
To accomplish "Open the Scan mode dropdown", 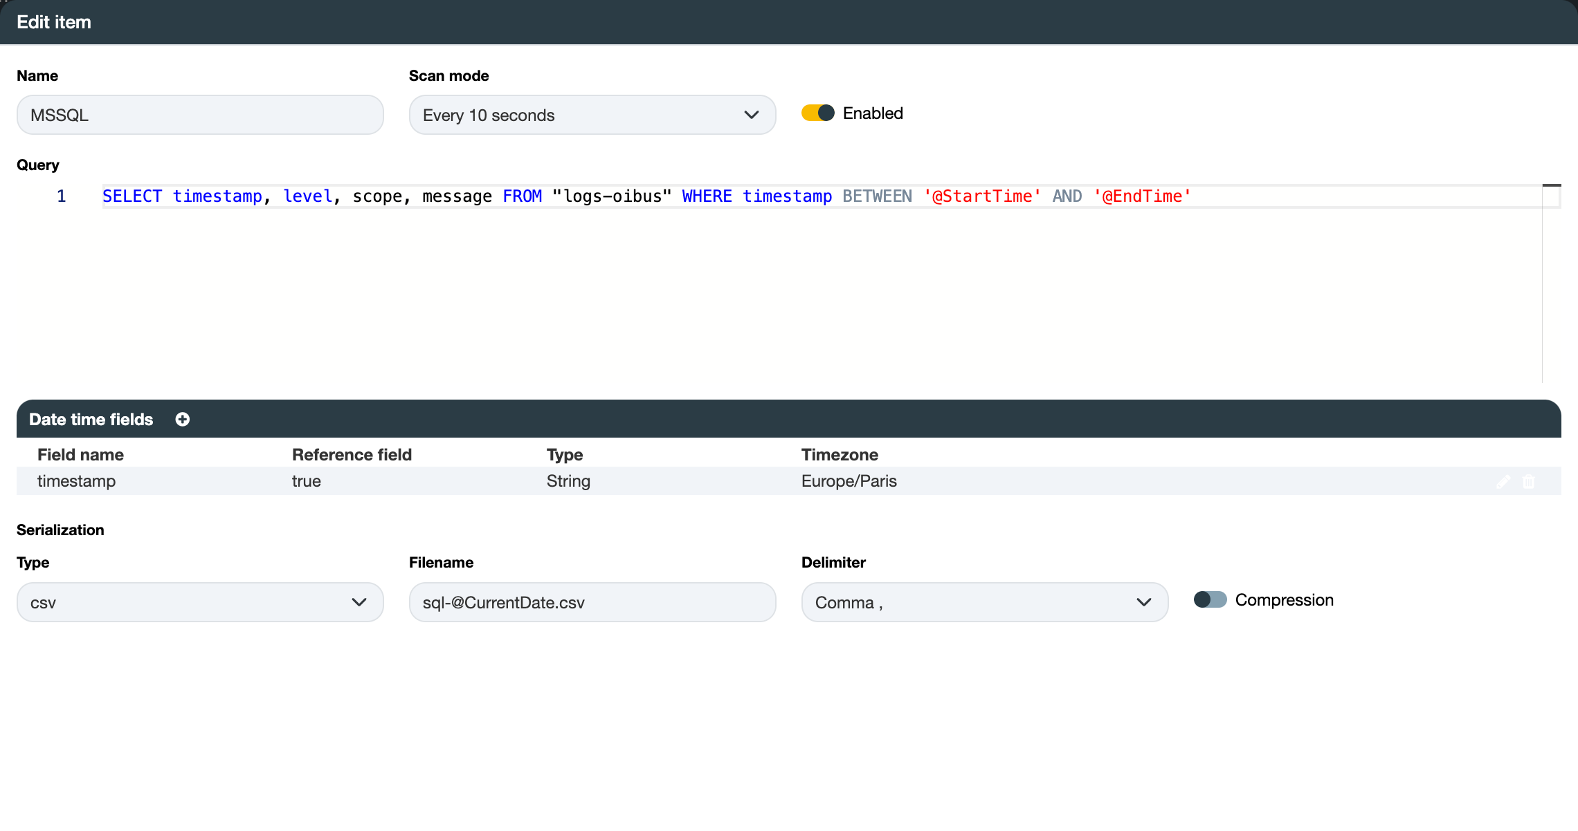I will tap(592, 115).
